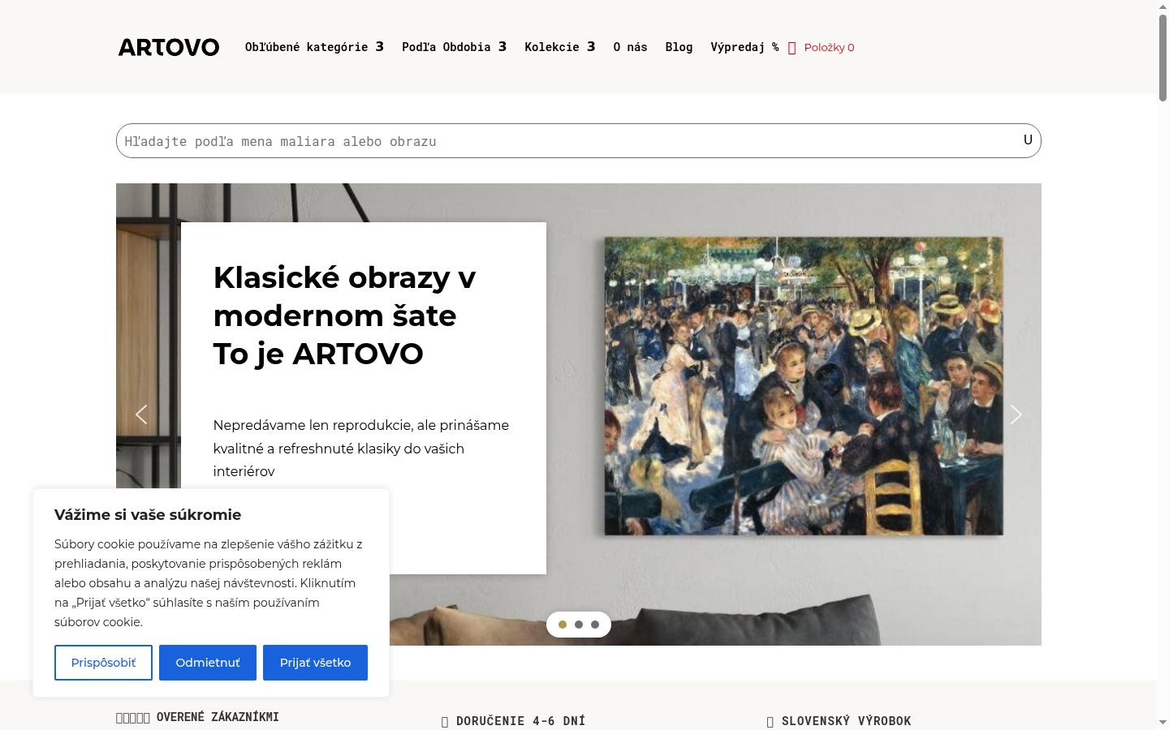Click the icon beside Doručenie 4-6 dní
The width and height of the screenshot is (1169, 730).
click(445, 722)
